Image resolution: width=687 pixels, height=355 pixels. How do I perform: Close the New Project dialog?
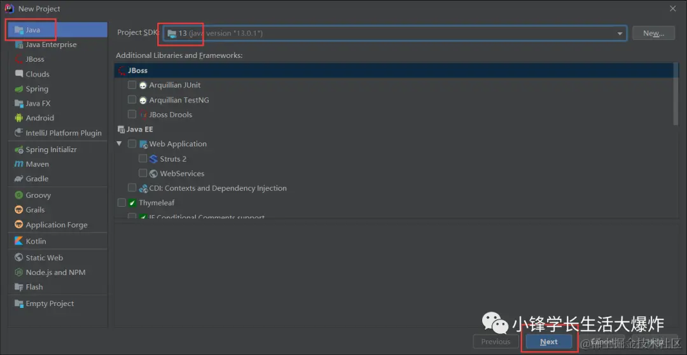pos(673,8)
